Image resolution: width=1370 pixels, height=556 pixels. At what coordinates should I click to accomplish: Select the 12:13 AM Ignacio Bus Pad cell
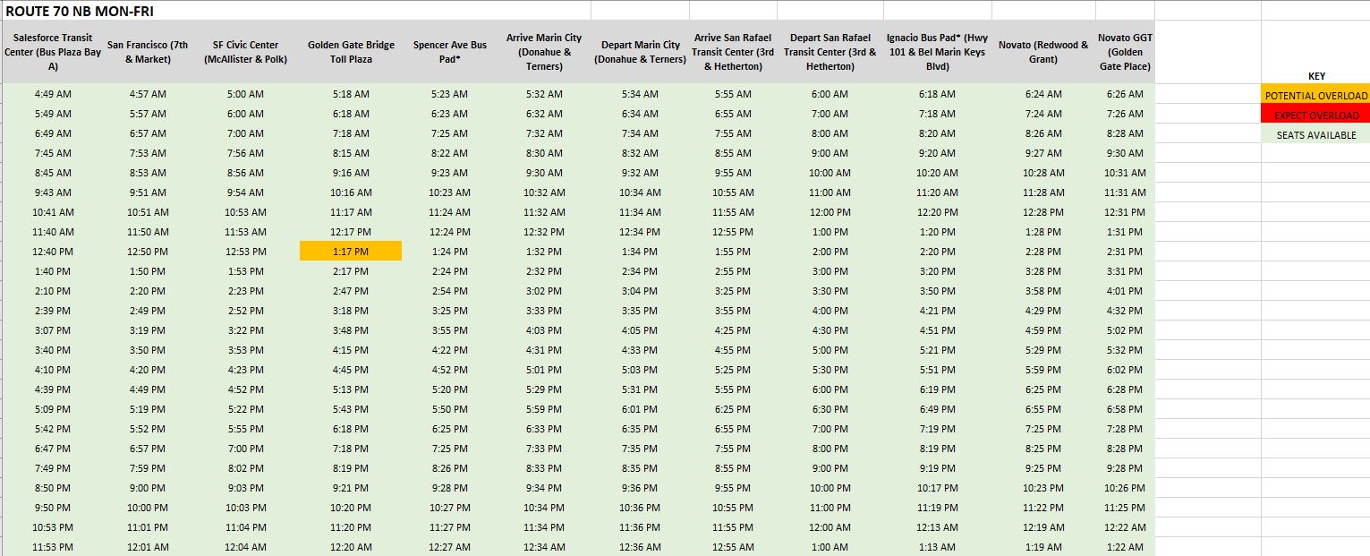tap(936, 527)
